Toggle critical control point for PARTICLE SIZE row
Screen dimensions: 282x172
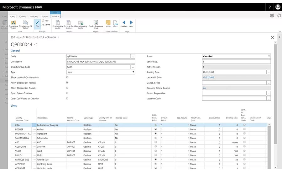coord(155,159)
